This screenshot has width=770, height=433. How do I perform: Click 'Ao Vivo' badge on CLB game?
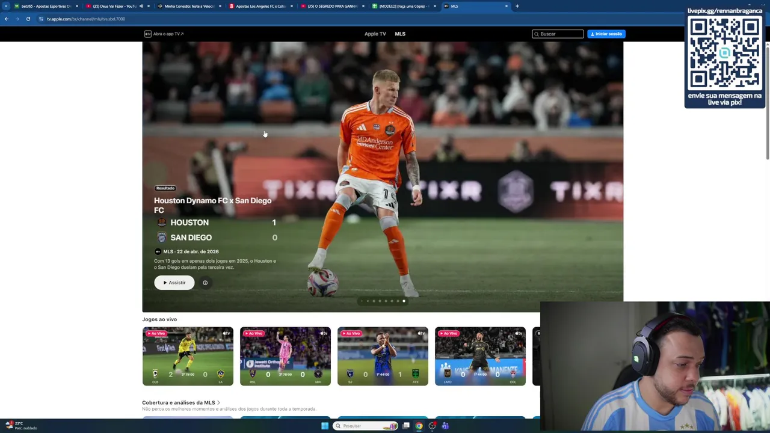(x=156, y=333)
